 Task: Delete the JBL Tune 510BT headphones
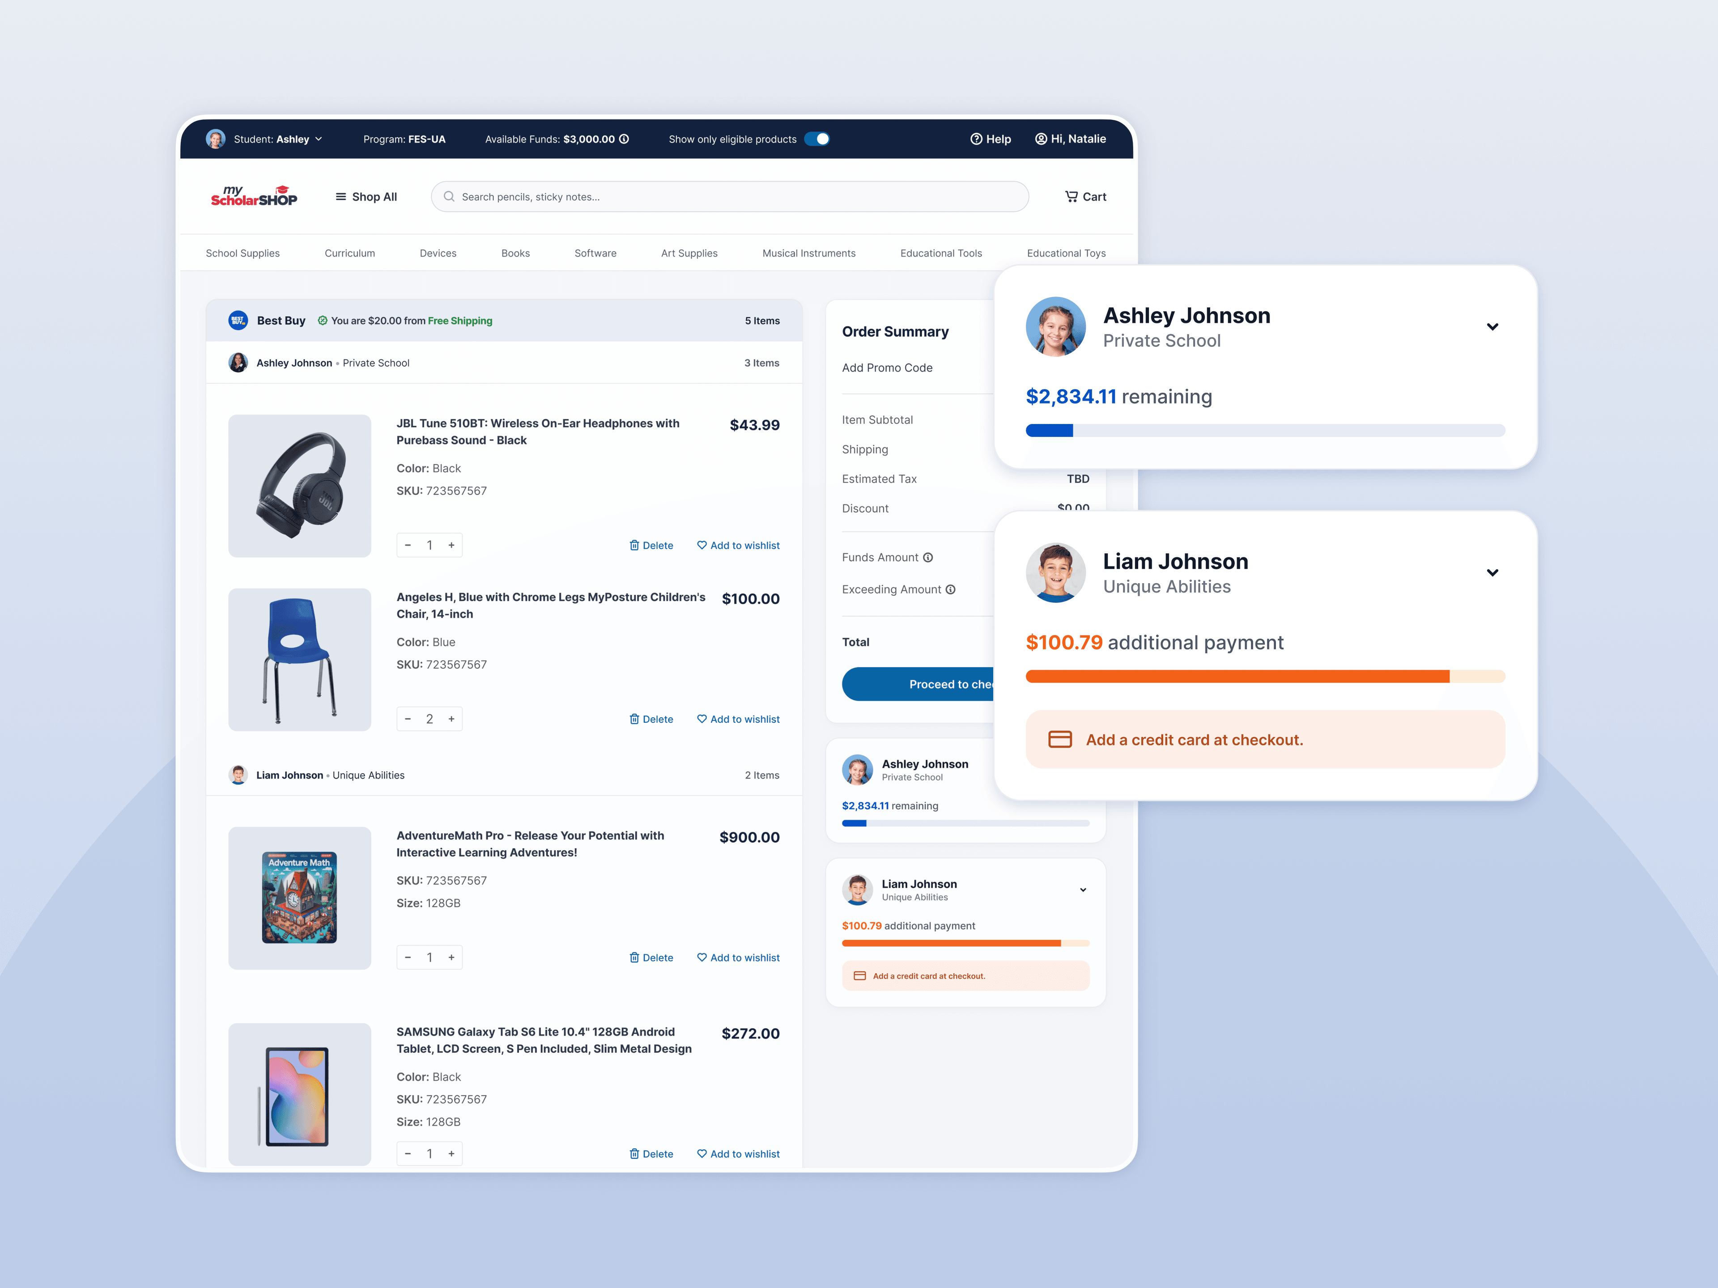click(x=651, y=545)
